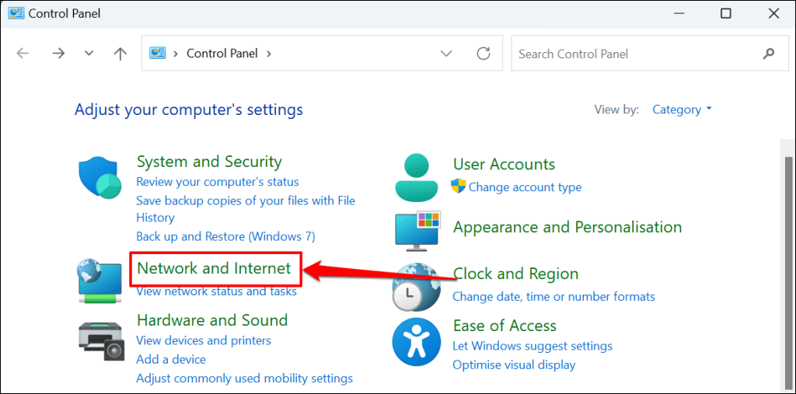Maximize the Control Panel window

point(726,14)
